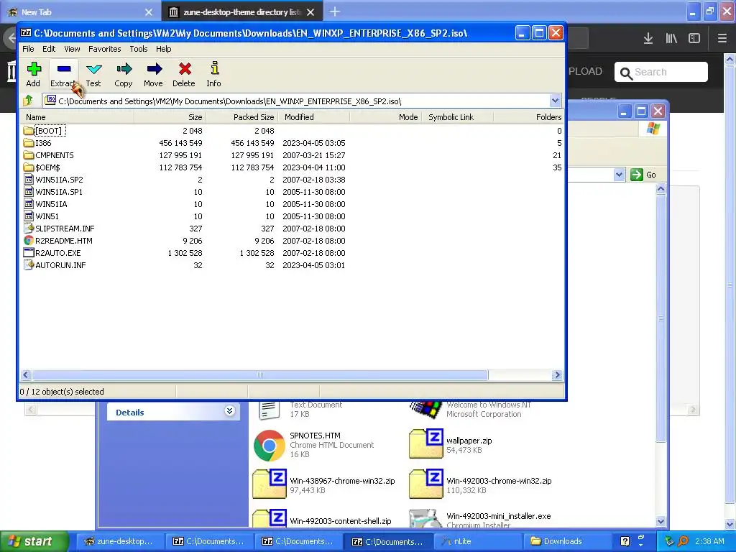This screenshot has height=552, width=736.
Task: Switch to Downloads taskbar button
Action: pos(566,541)
